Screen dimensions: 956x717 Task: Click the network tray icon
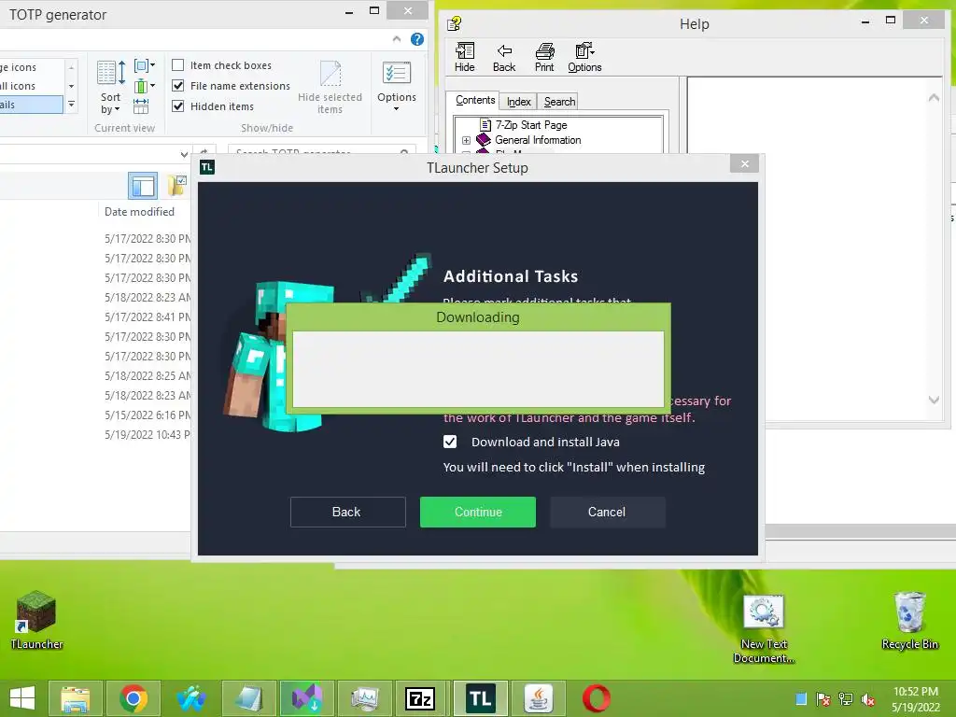[x=845, y=699]
